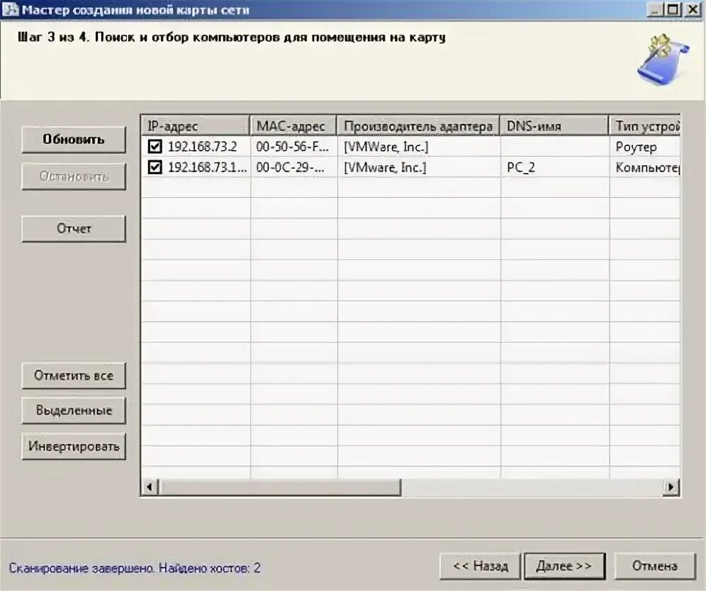The image size is (706, 591).
Task: Select the 192.168.73.2 IP cell
Action: pyautogui.click(x=202, y=146)
